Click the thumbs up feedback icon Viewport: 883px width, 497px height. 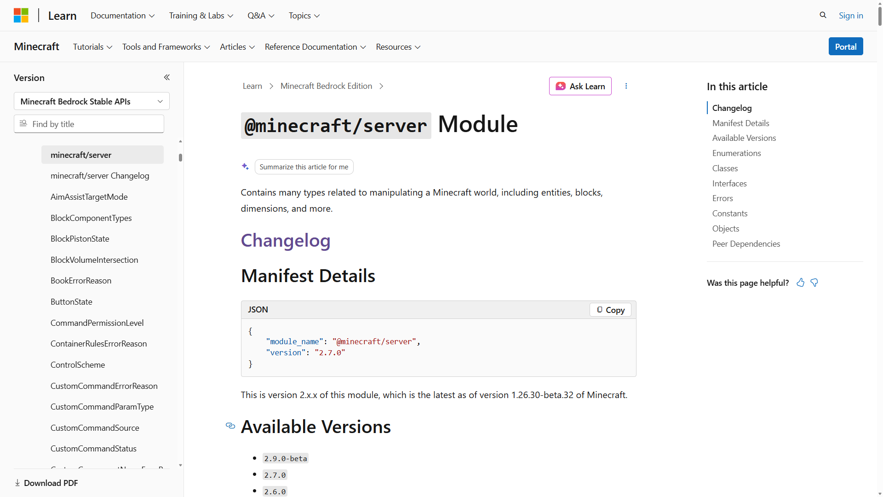(x=801, y=283)
